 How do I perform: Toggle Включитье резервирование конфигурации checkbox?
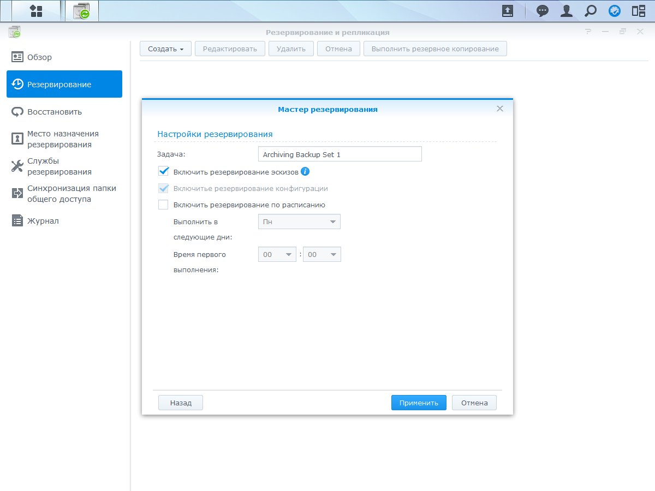163,188
